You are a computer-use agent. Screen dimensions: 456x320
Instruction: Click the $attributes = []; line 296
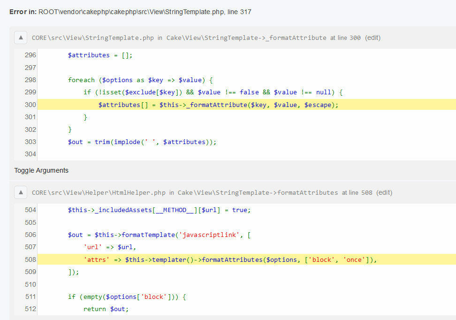pyautogui.click(x=100, y=55)
